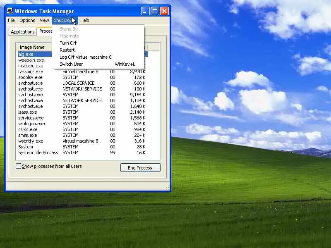This screenshot has width=331, height=248.
Task: Select the msiexec.exe process
Action: 31,66
